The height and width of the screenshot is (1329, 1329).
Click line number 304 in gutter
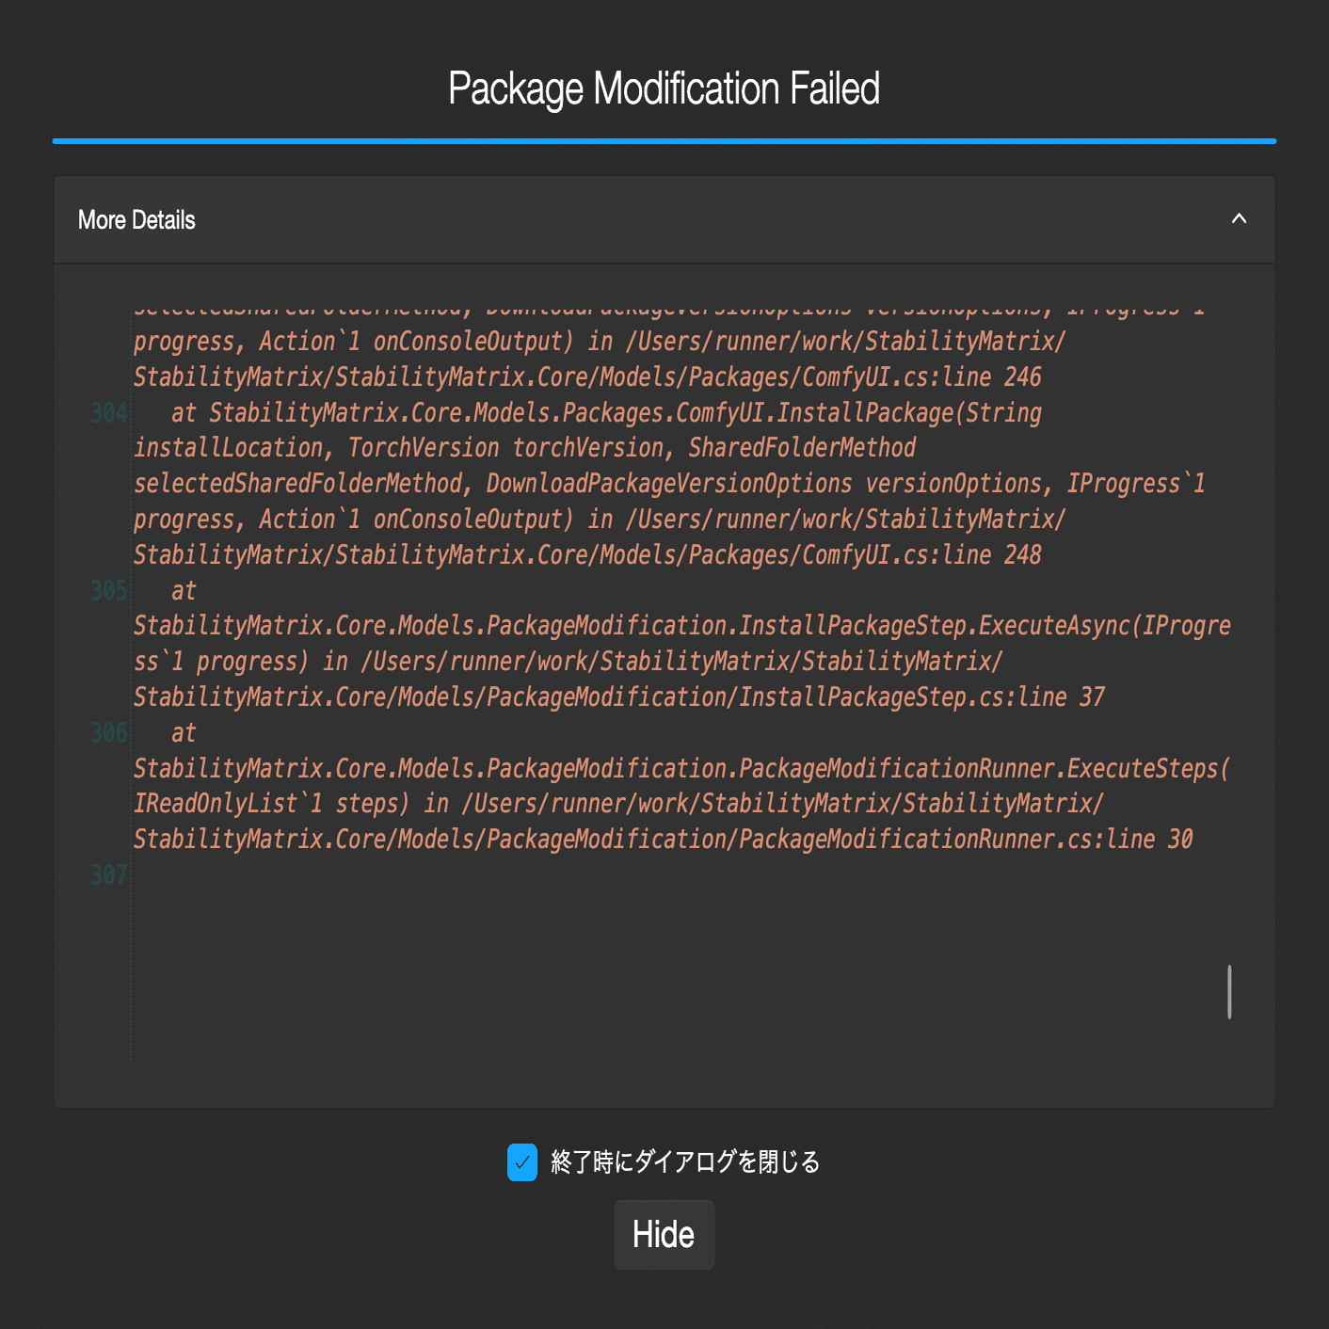[109, 413]
